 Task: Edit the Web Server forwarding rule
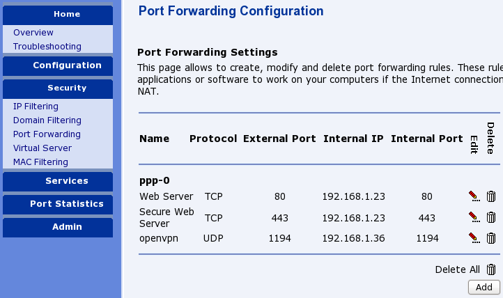pyautogui.click(x=474, y=197)
